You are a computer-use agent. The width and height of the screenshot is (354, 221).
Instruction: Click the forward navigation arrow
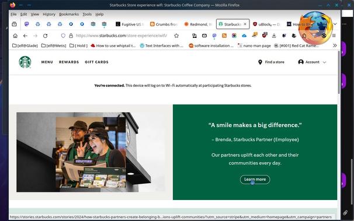[35, 36]
